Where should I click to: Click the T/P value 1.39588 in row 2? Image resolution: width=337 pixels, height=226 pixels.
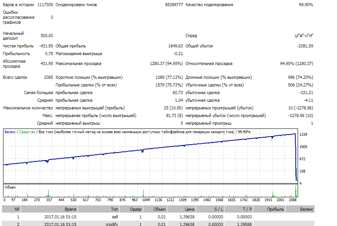coord(245,224)
